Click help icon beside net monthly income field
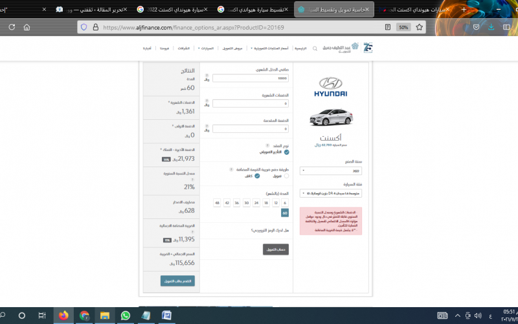 click(207, 75)
